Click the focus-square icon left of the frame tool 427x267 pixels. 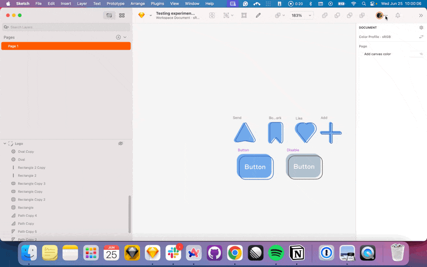click(226, 15)
